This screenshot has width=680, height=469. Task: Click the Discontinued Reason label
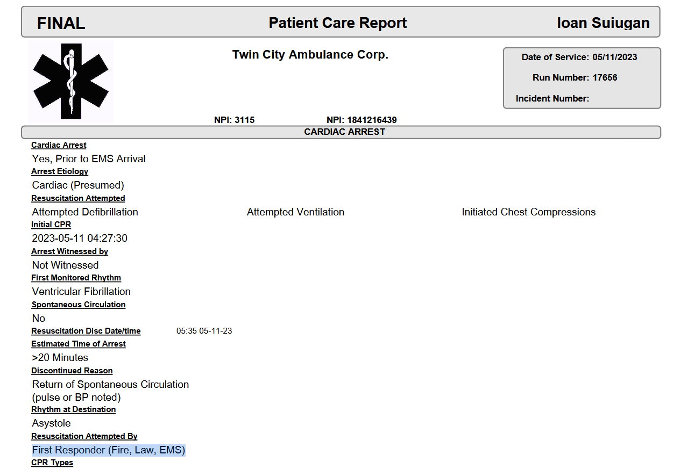(x=72, y=371)
